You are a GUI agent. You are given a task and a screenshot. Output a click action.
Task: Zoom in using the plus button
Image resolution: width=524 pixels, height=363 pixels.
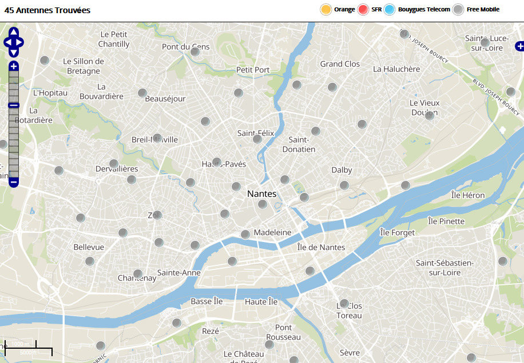tap(14, 67)
